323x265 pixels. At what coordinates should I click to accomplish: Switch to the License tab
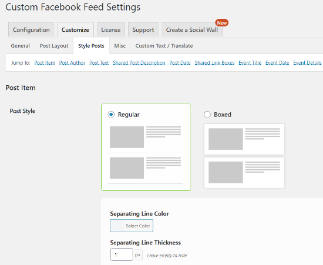click(x=111, y=30)
